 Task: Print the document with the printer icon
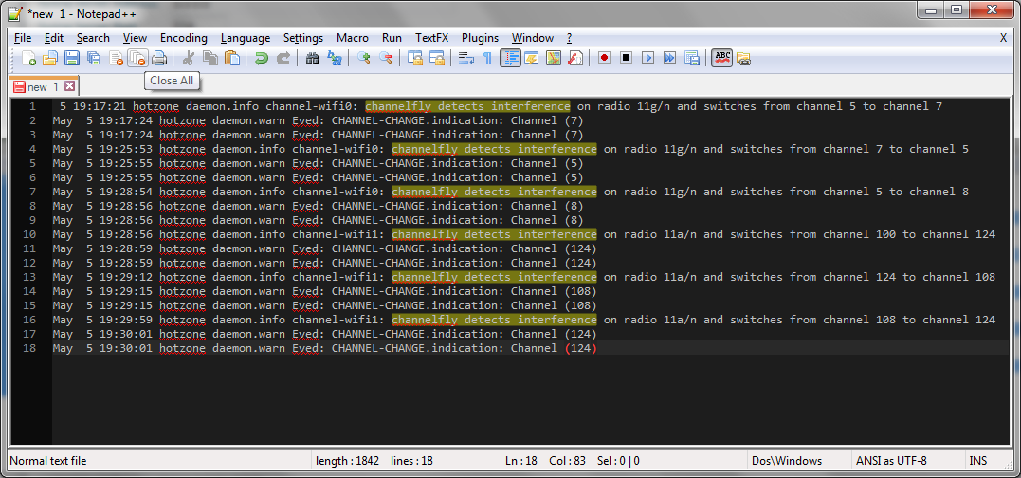[x=159, y=59]
